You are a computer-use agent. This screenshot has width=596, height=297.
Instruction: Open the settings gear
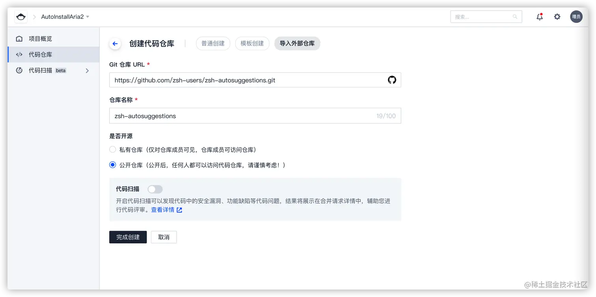pyautogui.click(x=557, y=17)
